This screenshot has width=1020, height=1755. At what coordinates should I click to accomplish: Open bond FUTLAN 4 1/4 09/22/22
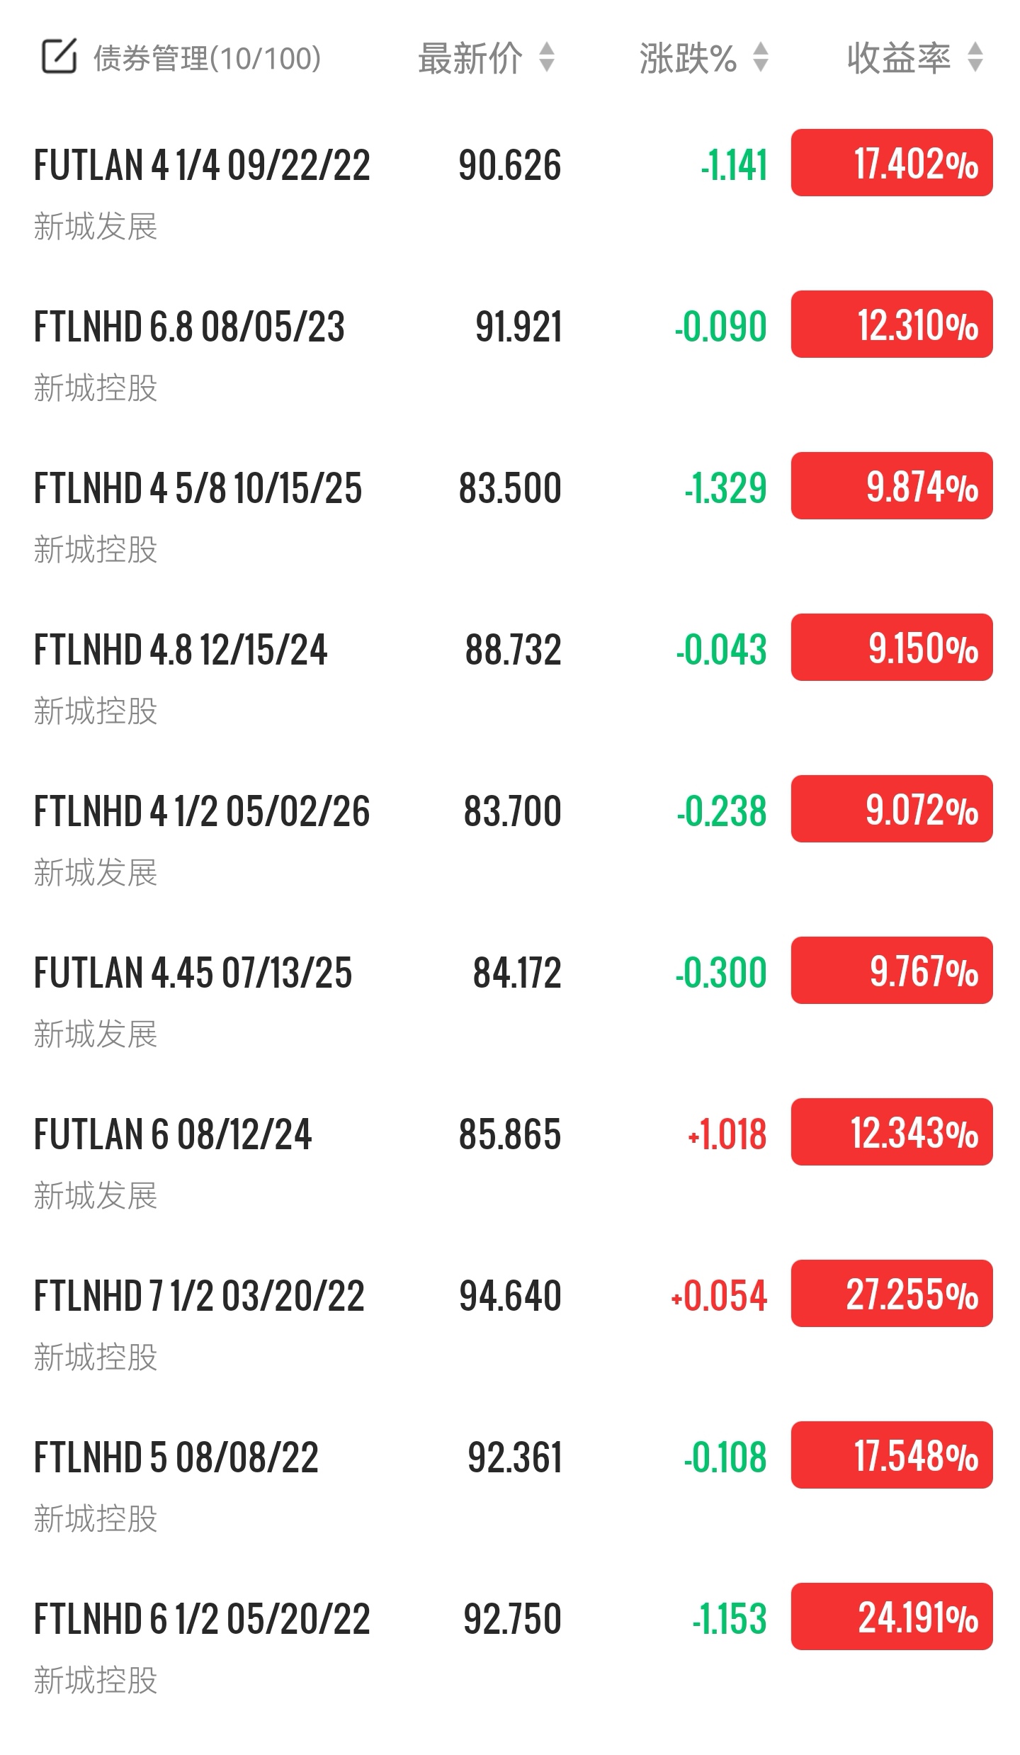pyautogui.click(x=202, y=165)
